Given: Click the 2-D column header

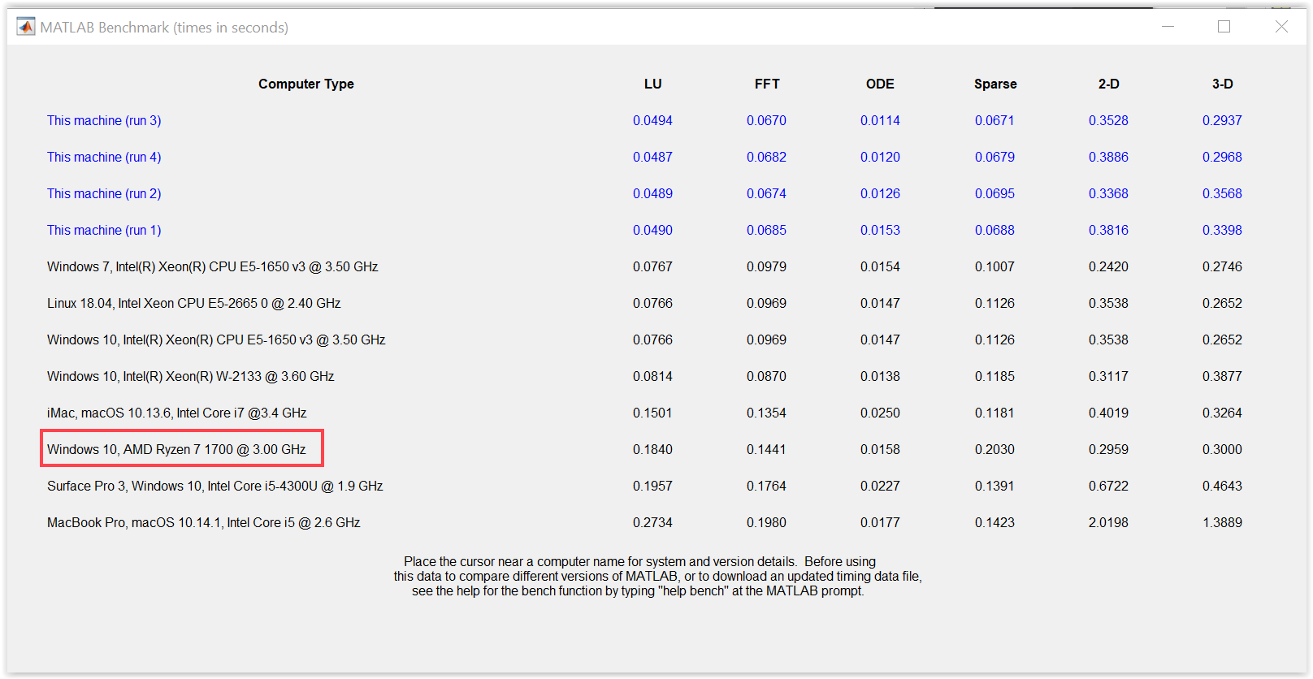Looking at the screenshot, I should [x=1109, y=84].
